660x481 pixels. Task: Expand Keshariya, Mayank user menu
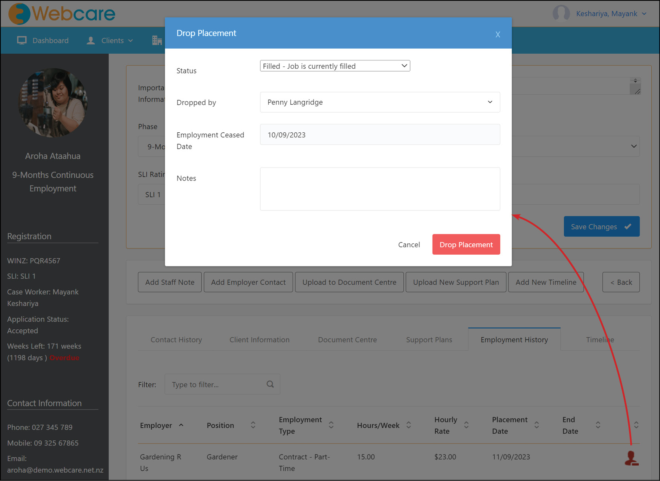611,14
